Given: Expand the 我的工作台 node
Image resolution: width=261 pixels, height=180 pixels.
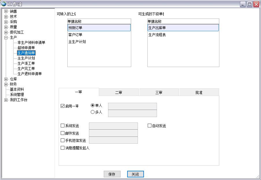Looking at the screenshot, I should tap(6, 100).
